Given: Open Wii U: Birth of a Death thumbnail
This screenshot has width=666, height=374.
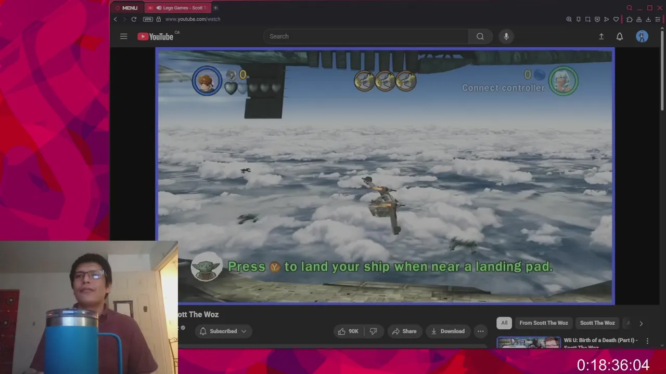Looking at the screenshot, I should point(528,342).
